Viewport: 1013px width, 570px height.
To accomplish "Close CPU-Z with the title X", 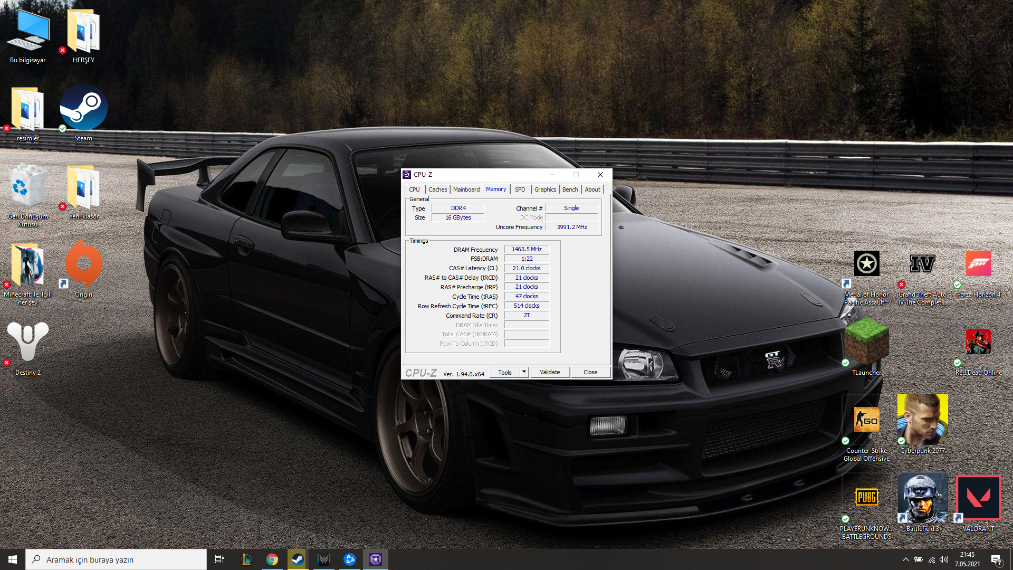I will click(600, 175).
